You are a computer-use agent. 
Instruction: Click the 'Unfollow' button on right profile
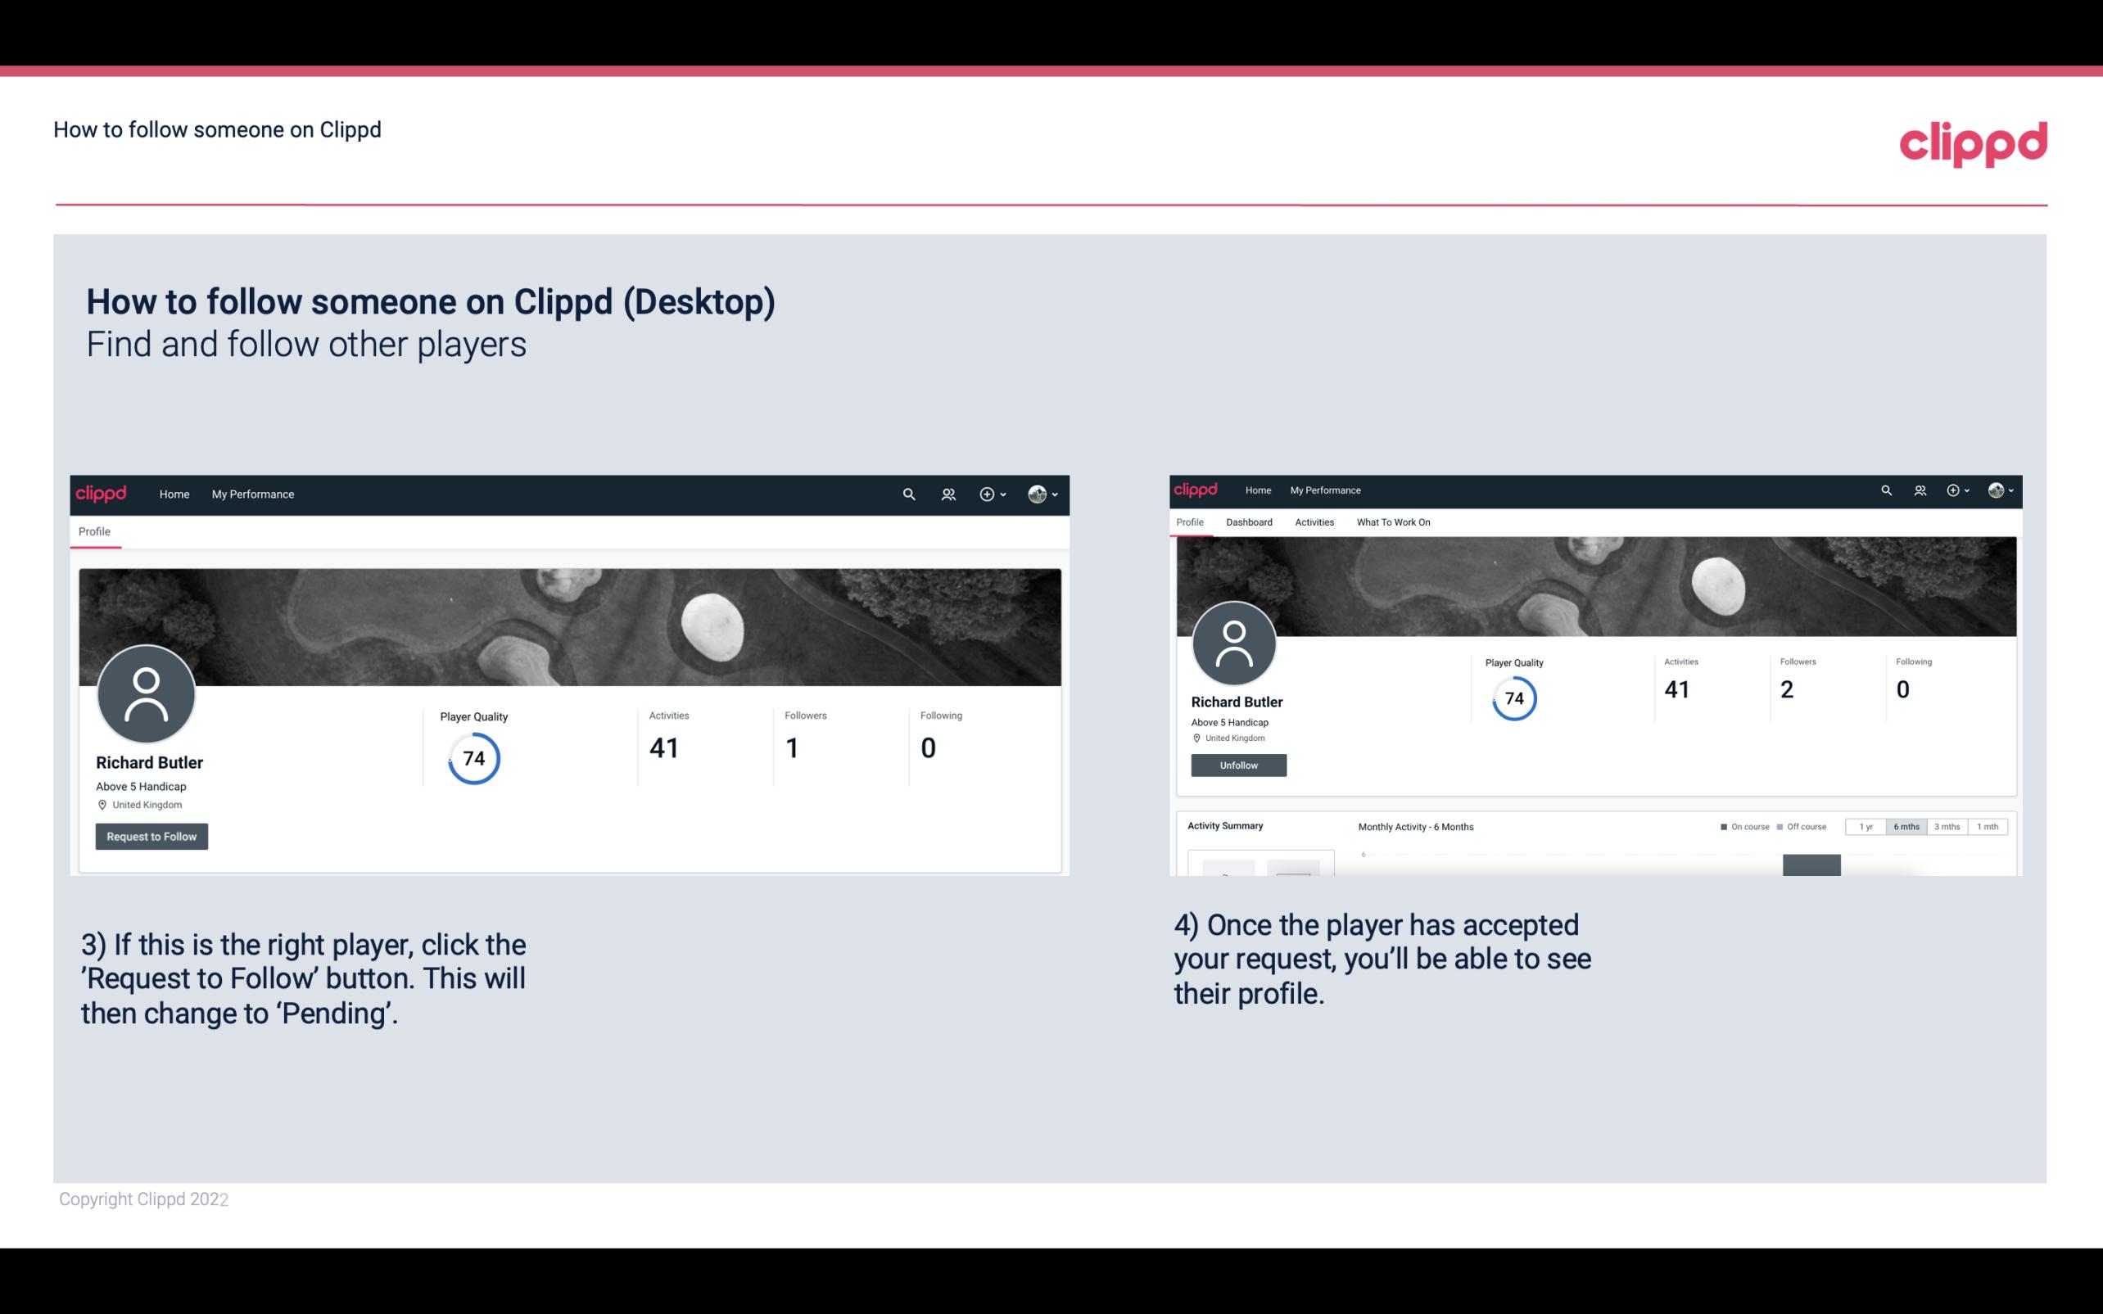point(1237,765)
